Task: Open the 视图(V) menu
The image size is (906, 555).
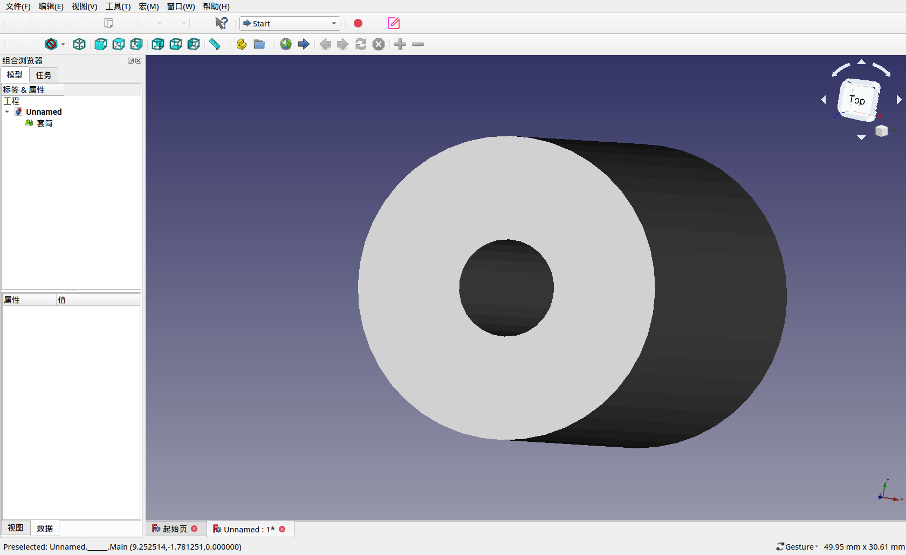Action: pos(84,6)
